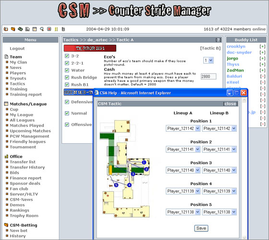
Task: Click position marker 2 on the map
Action: pos(147,169)
